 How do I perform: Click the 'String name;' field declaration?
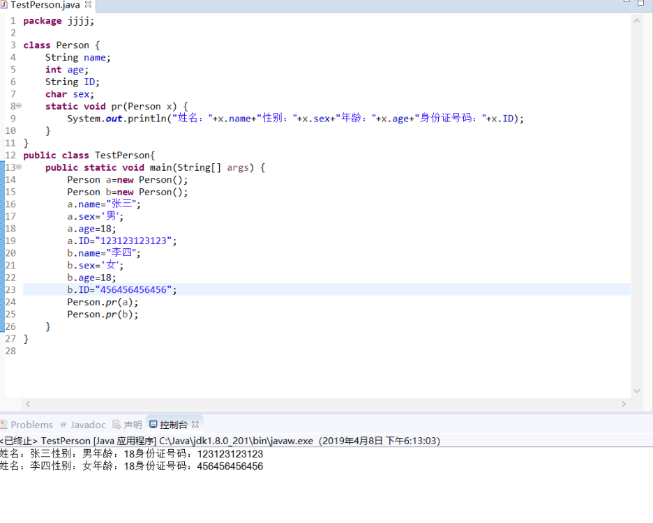tap(78, 57)
